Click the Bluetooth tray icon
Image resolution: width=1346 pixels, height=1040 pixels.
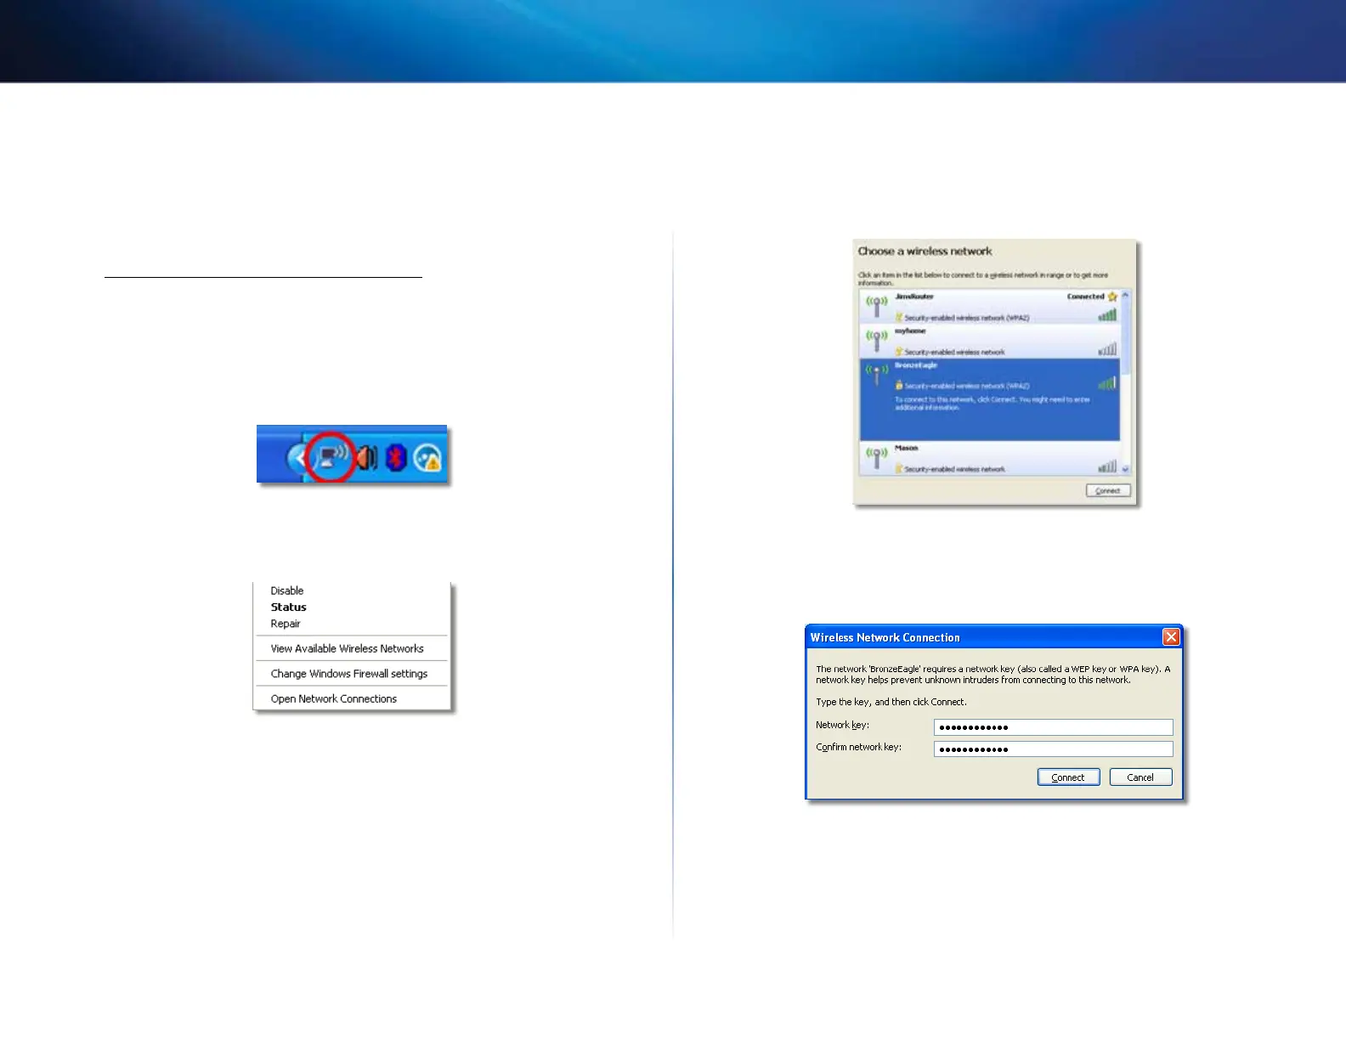point(396,459)
